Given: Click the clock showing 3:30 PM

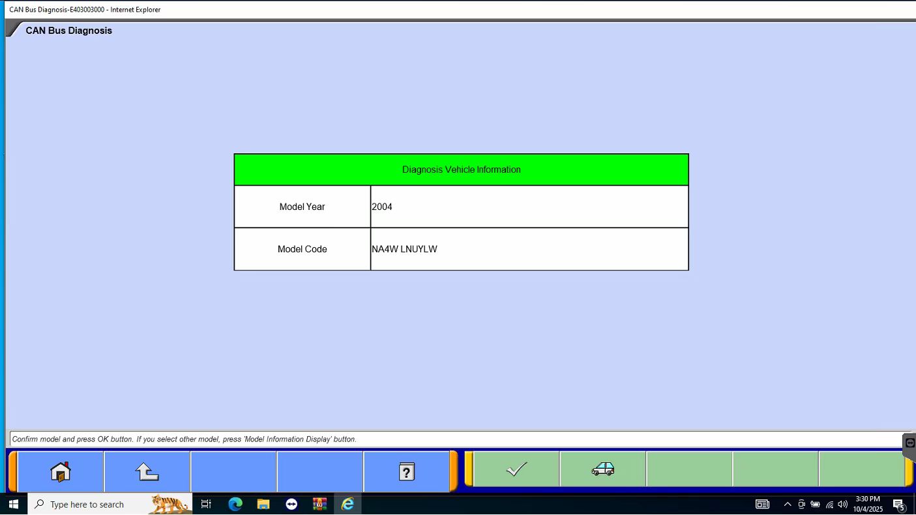Looking at the screenshot, I should pyautogui.click(x=868, y=504).
